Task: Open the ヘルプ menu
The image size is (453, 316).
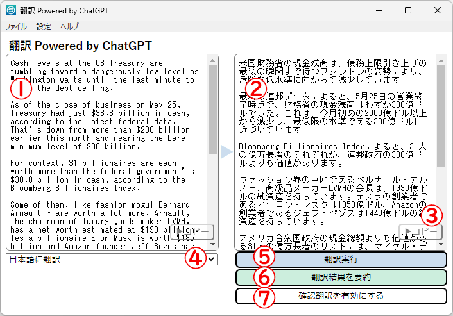Action: [x=69, y=27]
